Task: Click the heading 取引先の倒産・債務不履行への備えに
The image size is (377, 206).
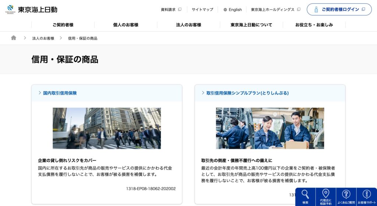Action: [237, 160]
